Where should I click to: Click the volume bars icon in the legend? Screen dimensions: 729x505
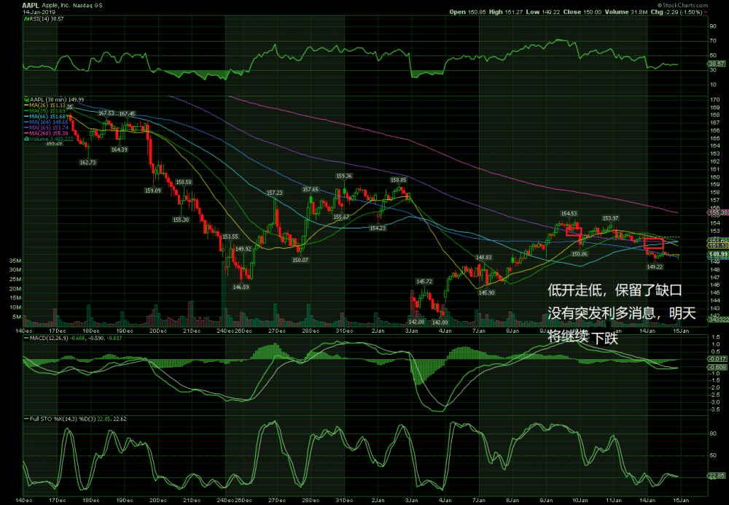26,139
